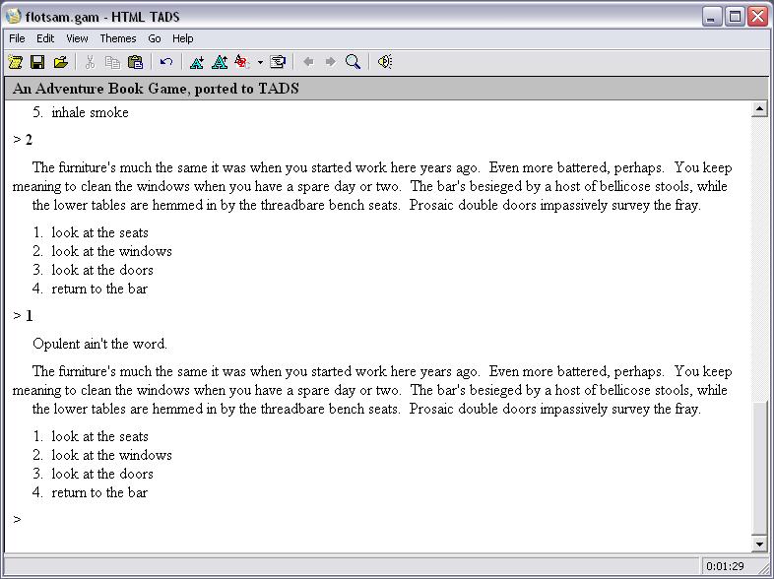Image resolution: width=774 pixels, height=579 pixels.
Task: Open the Help menu
Action: [x=182, y=38]
